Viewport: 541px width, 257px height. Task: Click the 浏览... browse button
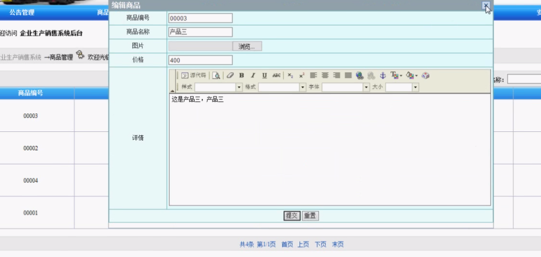pyautogui.click(x=247, y=46)
